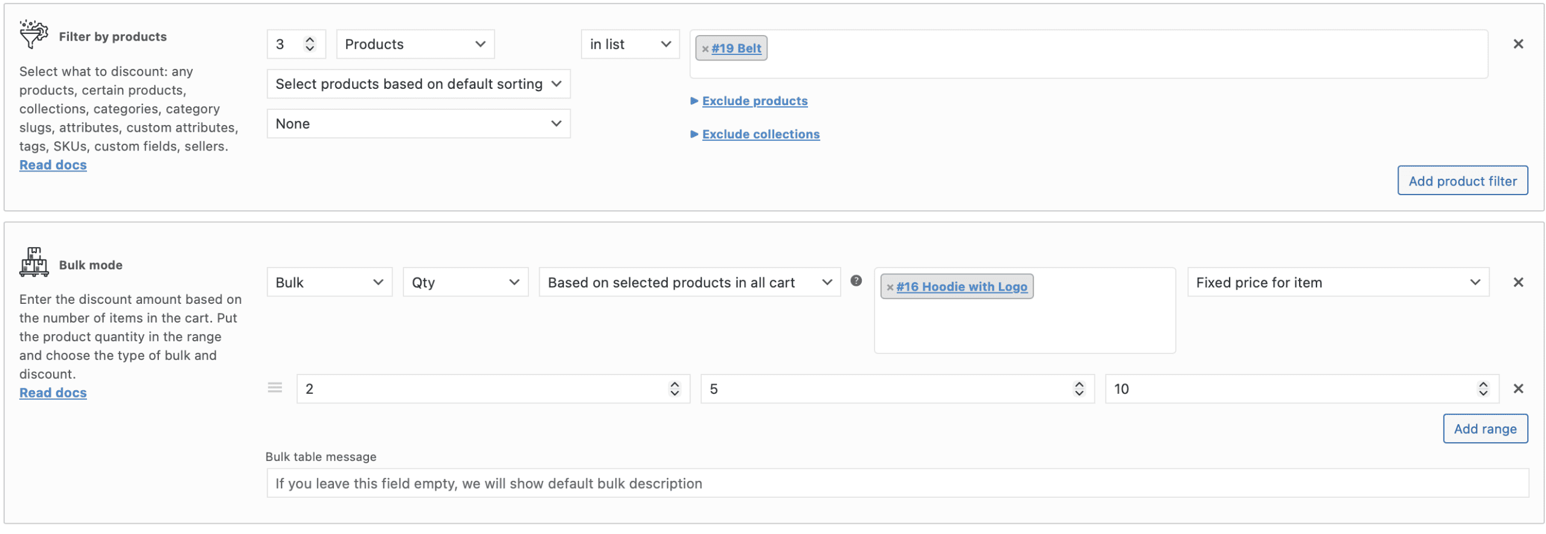Click the Add product filter button
This screenshot has height=534, width=1546.
(x=1462, y=180)
